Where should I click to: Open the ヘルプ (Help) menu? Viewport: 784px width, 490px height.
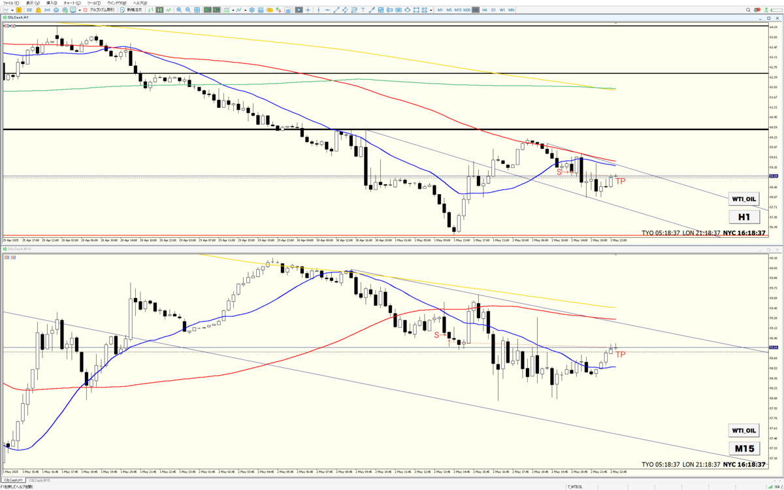pos(140,3)
